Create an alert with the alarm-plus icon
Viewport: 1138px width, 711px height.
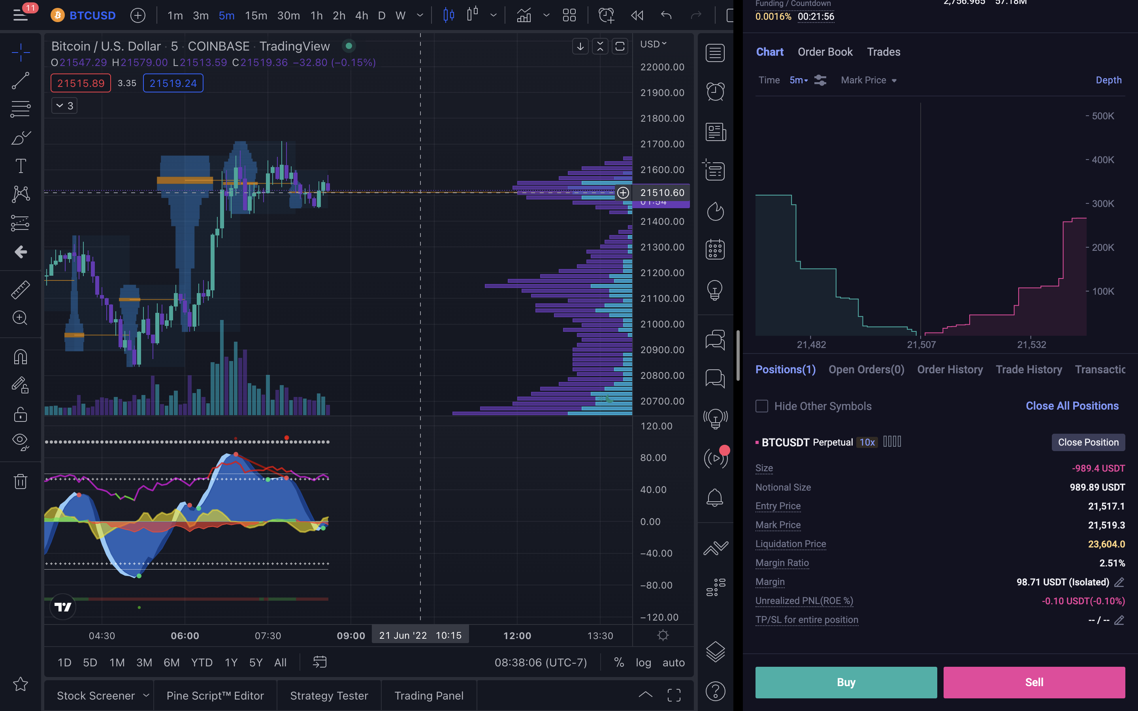point(606,15)
